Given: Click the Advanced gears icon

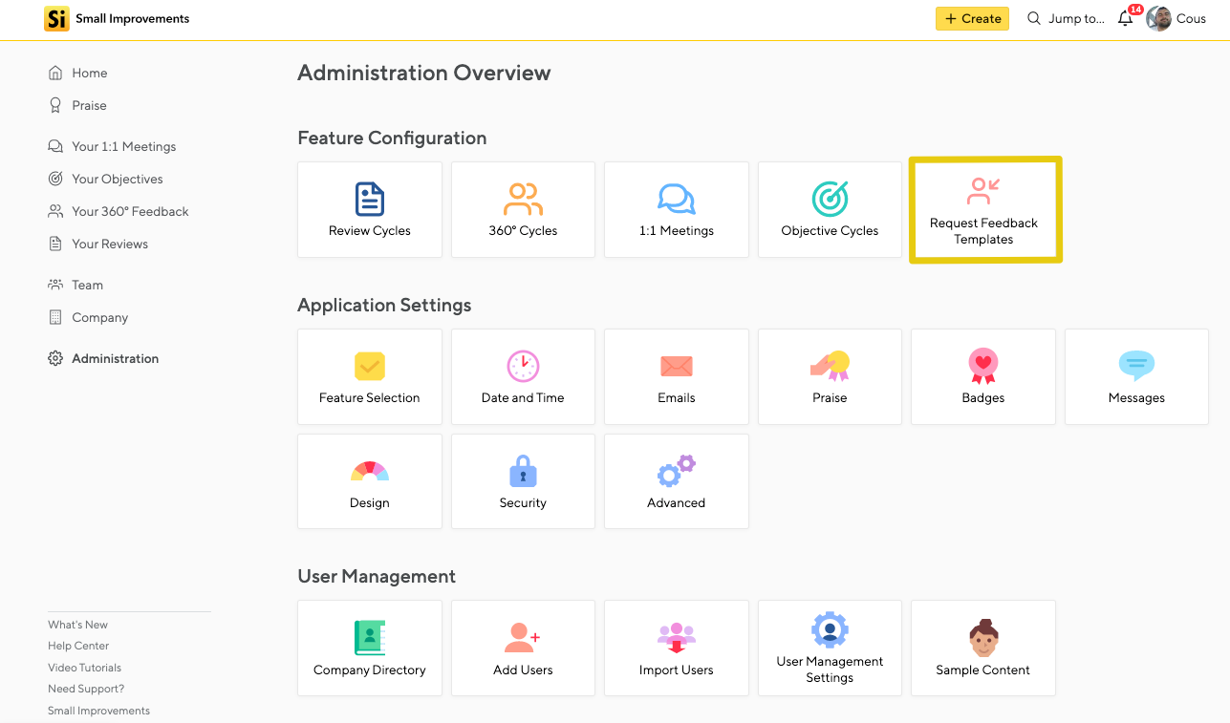Looking at the screenshot, I should point(677,471).
